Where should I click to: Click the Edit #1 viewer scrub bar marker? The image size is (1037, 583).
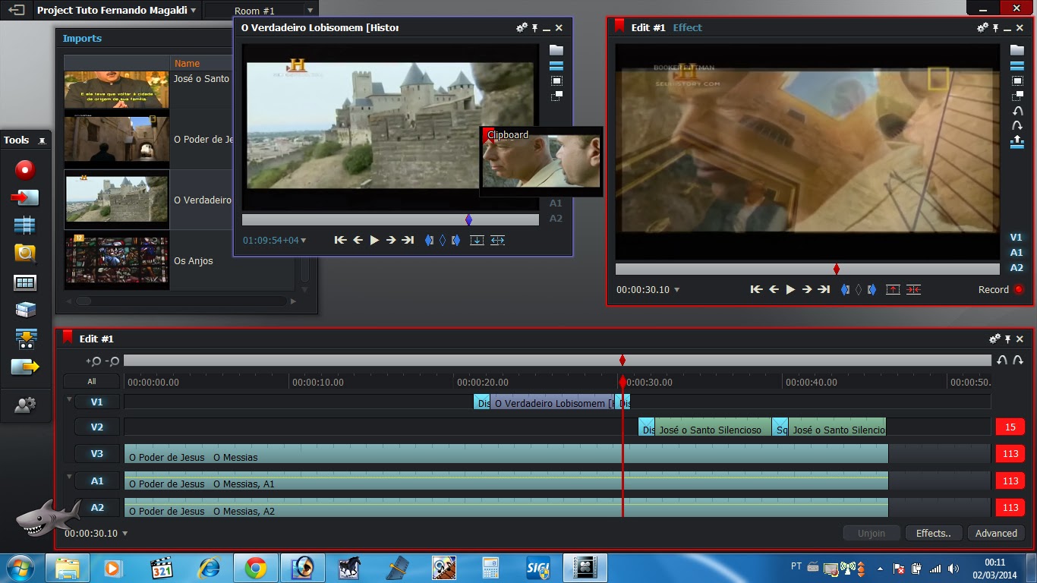pyautogui.click(x=837, y=269)
